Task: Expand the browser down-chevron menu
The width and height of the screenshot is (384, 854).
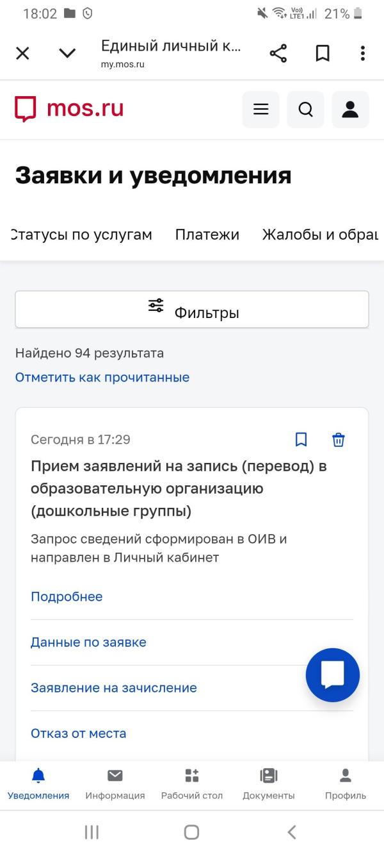Action: 67,53
